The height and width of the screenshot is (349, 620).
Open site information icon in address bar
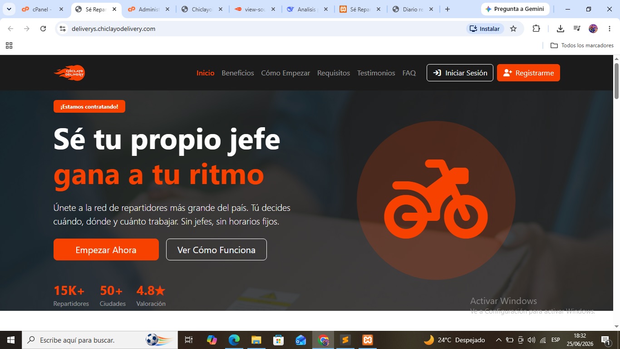(63, 29)
